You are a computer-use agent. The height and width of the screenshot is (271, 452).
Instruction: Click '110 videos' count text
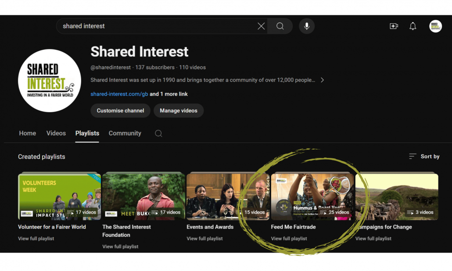(192, 68)
